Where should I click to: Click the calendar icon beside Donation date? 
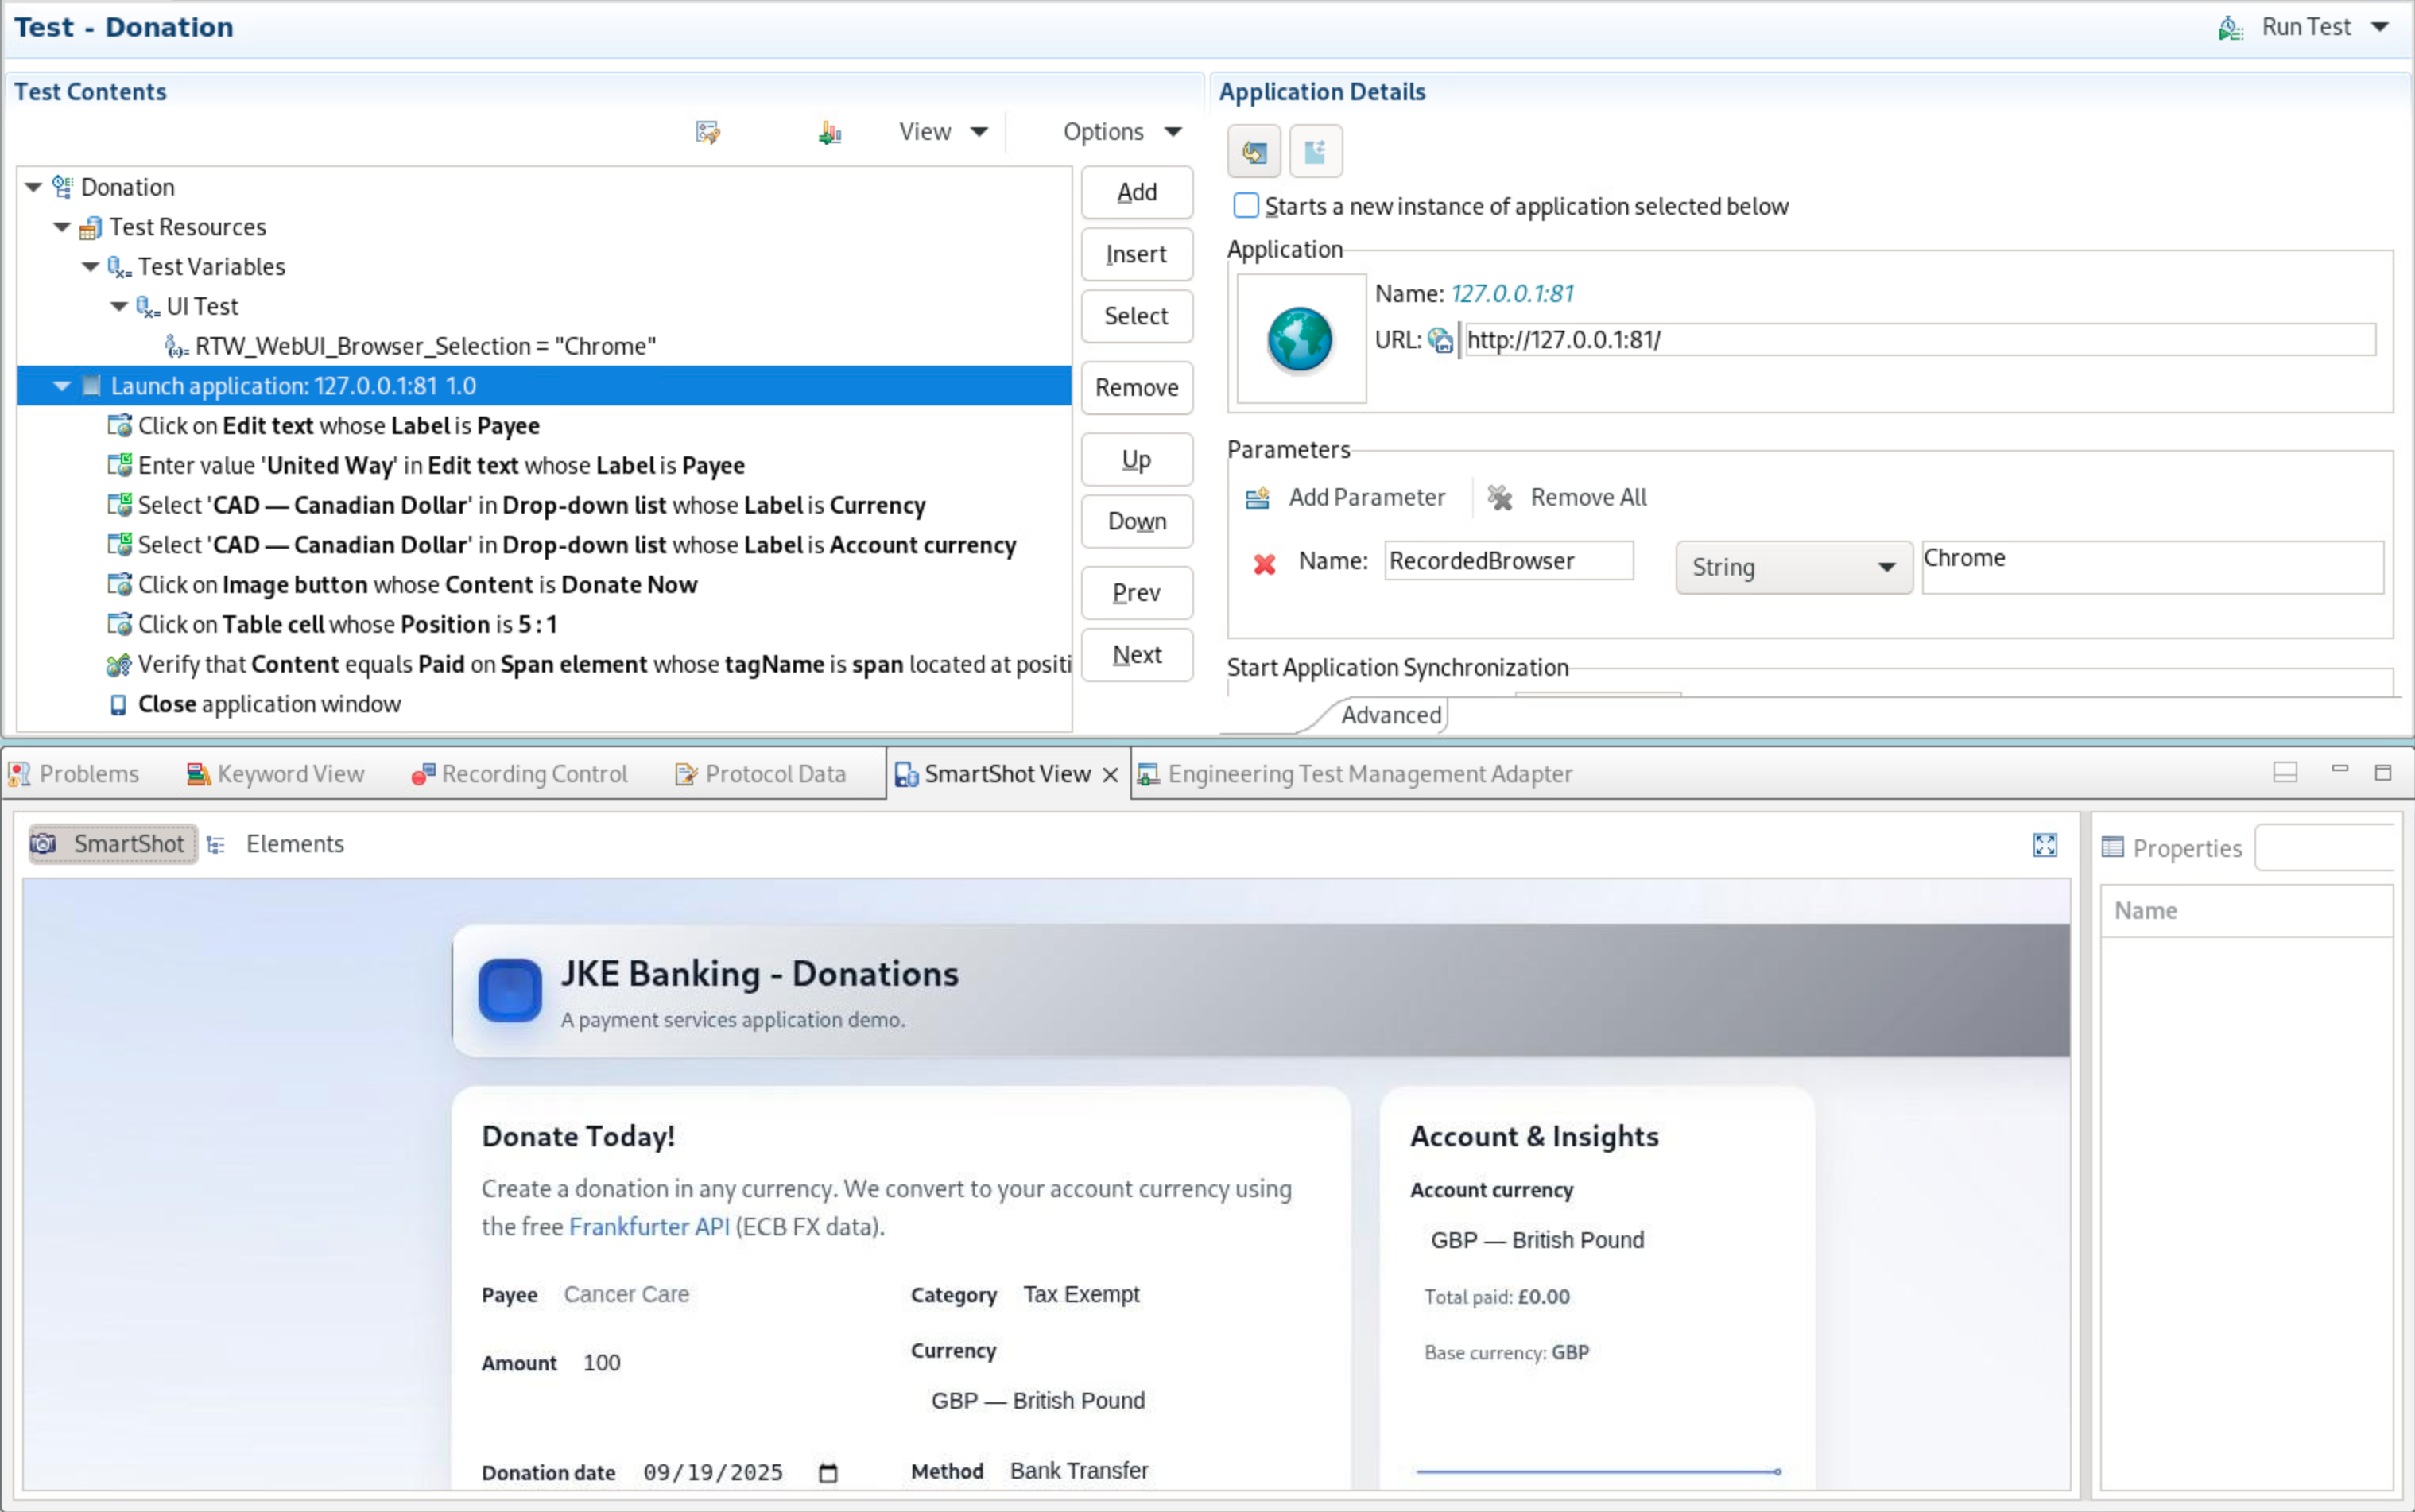[827, 1472]
